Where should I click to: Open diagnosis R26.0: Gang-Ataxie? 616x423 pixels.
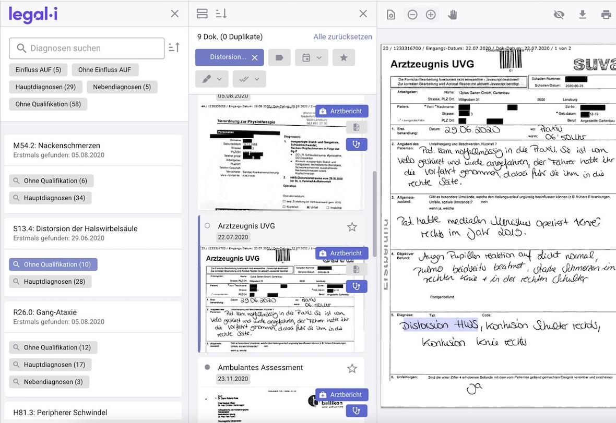(x=93, y=317)
